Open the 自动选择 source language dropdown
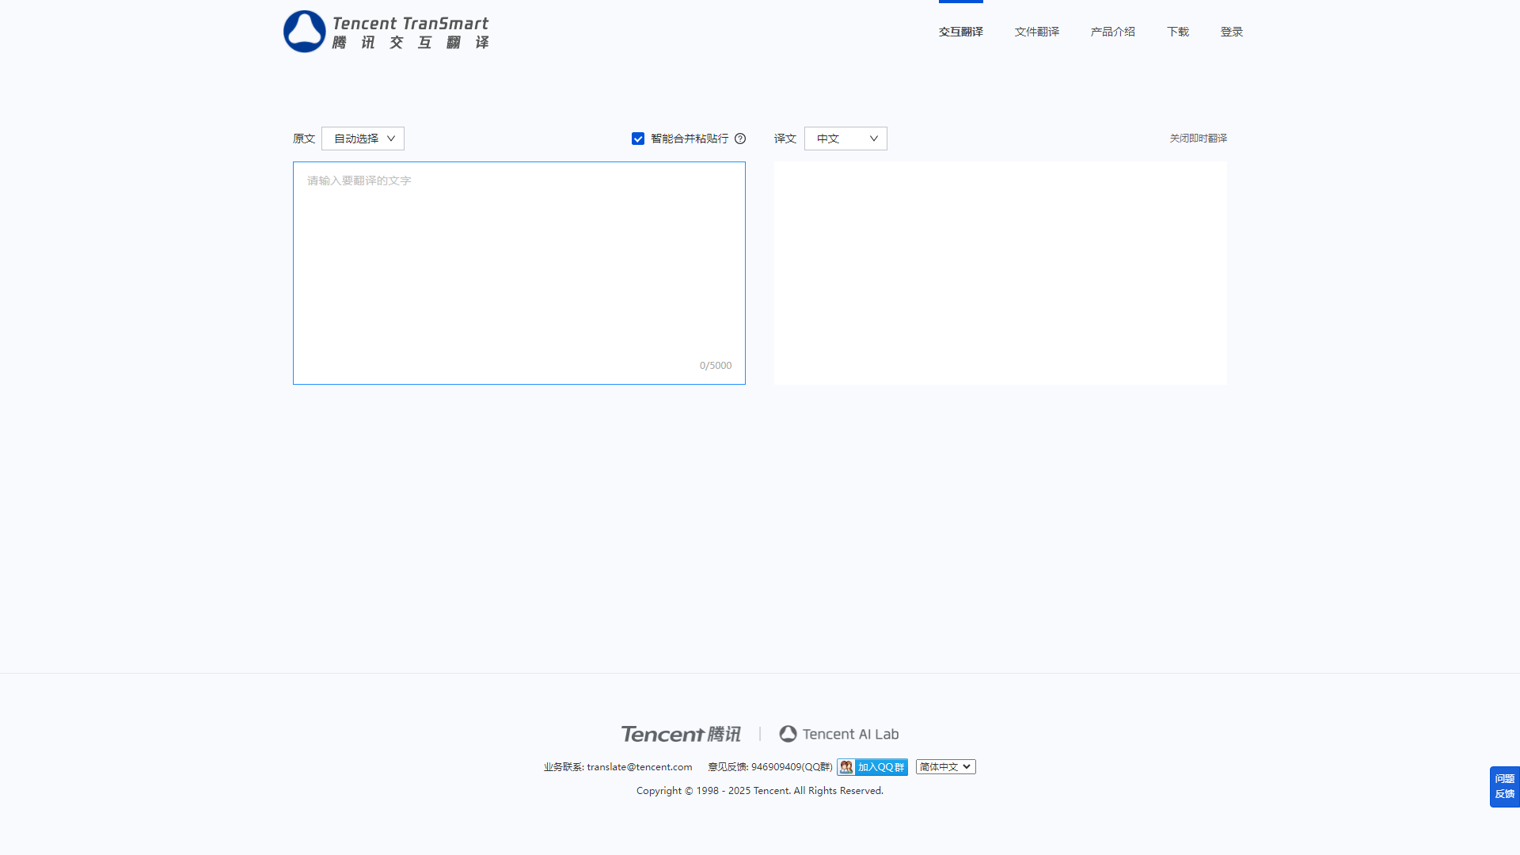The image size is (1520, 855). point(363,139)
